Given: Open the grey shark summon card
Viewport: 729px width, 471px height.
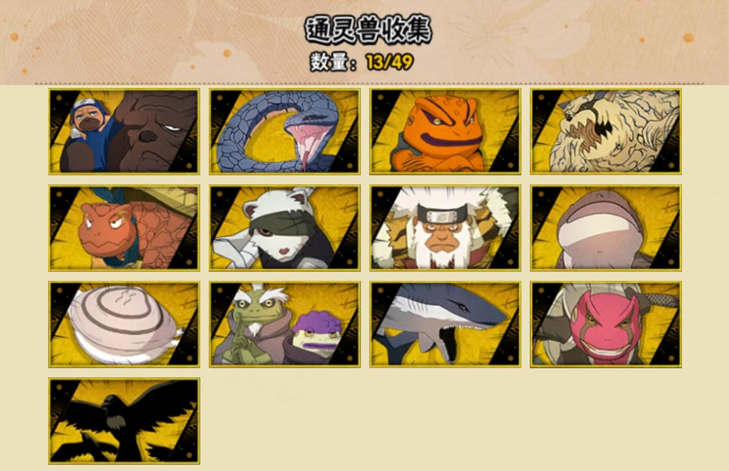Looking at the screenshot, I should click(x=445, y=324).
